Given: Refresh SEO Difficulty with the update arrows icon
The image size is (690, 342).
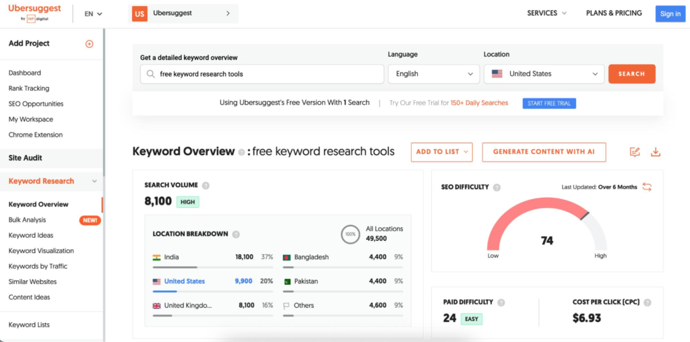Looking at the screenshot, I should pos(647,187).
